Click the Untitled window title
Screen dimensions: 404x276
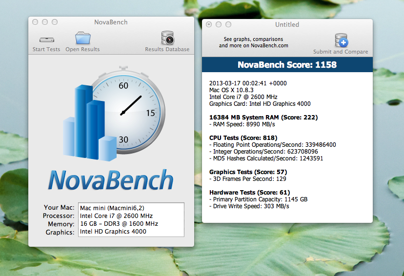point(287,24)
